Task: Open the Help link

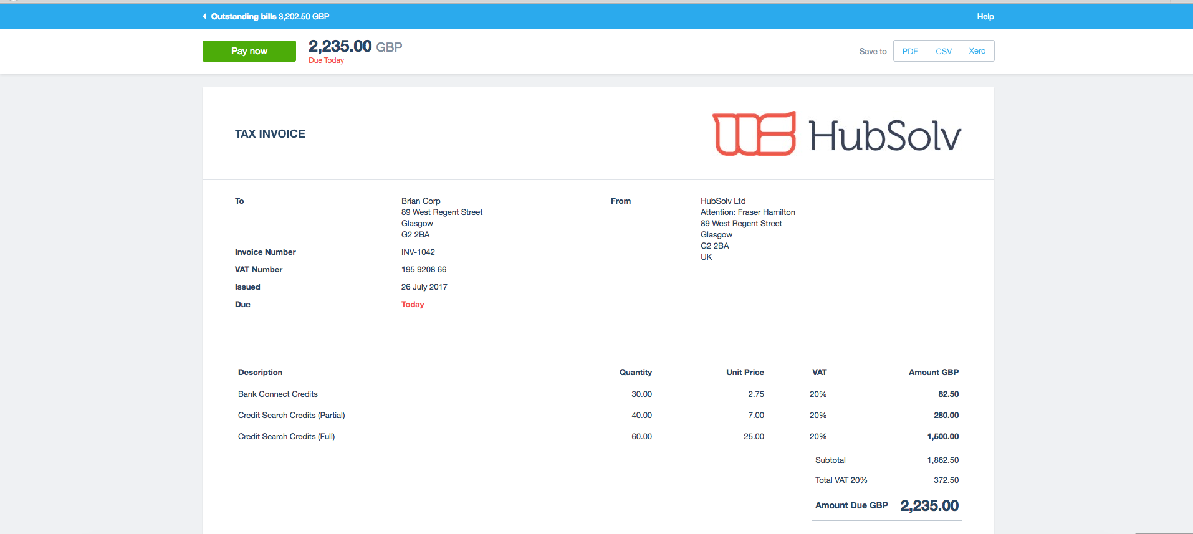Action: (985, 16)
